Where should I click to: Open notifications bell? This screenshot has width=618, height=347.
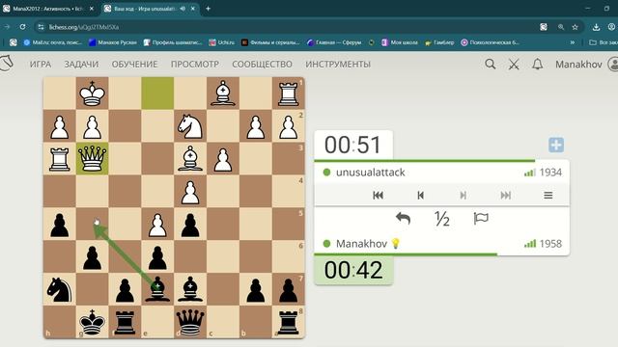[x=538, y=65]
